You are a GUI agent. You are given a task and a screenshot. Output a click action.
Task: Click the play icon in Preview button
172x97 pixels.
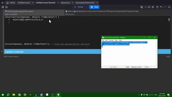point(75,7)
